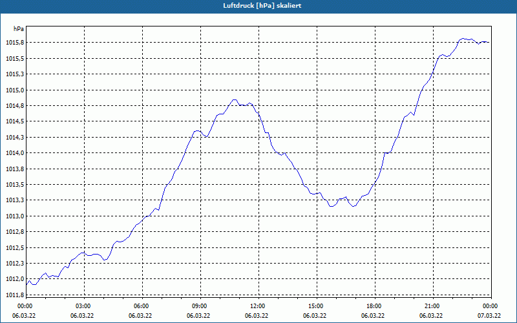The image size is (517, 323).
Task: Select the 1011,8 lowest y-axis value
Action: 15,295
